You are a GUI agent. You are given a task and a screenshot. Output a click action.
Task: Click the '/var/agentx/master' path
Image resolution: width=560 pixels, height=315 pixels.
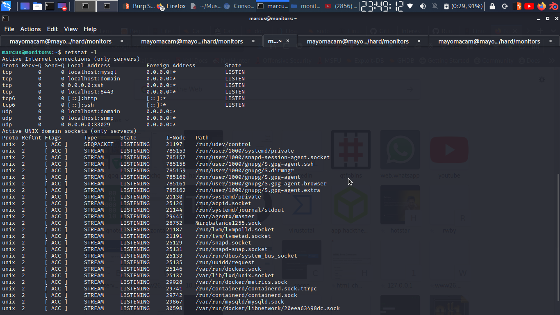(225, 217)
